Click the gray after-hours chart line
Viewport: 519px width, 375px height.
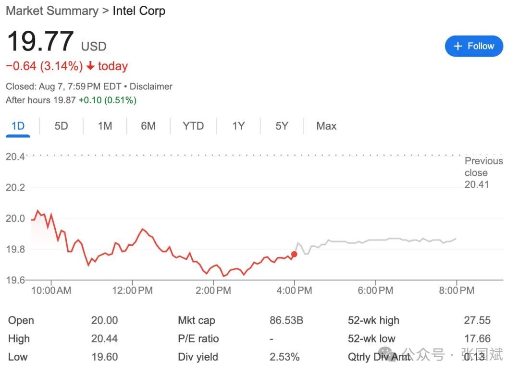375,240
